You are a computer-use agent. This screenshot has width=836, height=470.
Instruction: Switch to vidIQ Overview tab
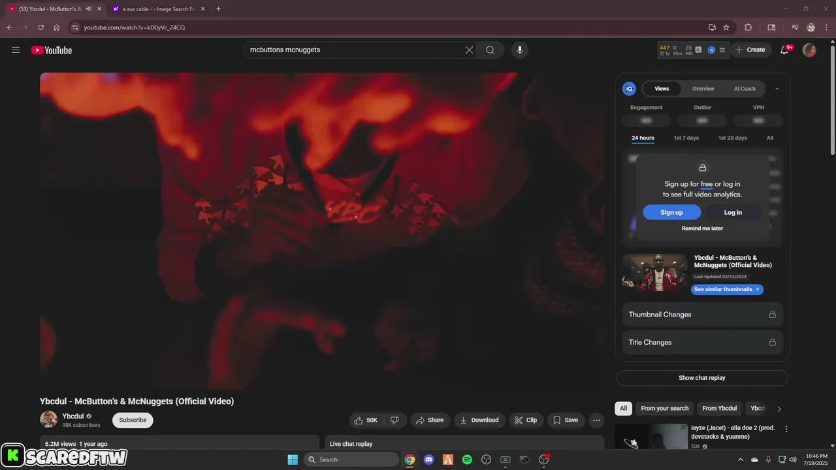pyautogui.click(x=703, y=89)
